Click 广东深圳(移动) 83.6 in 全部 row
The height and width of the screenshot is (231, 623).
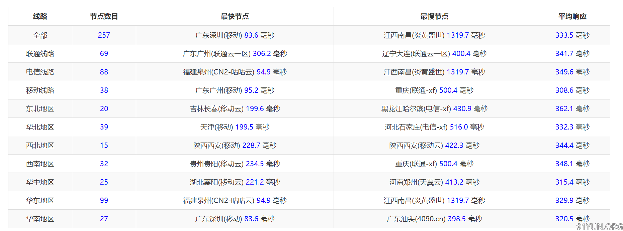point(235,35)
